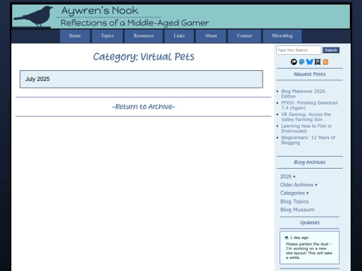Expand the July 2025 section
This screenshot has height=271, width=362.
[x=141, y=79]
